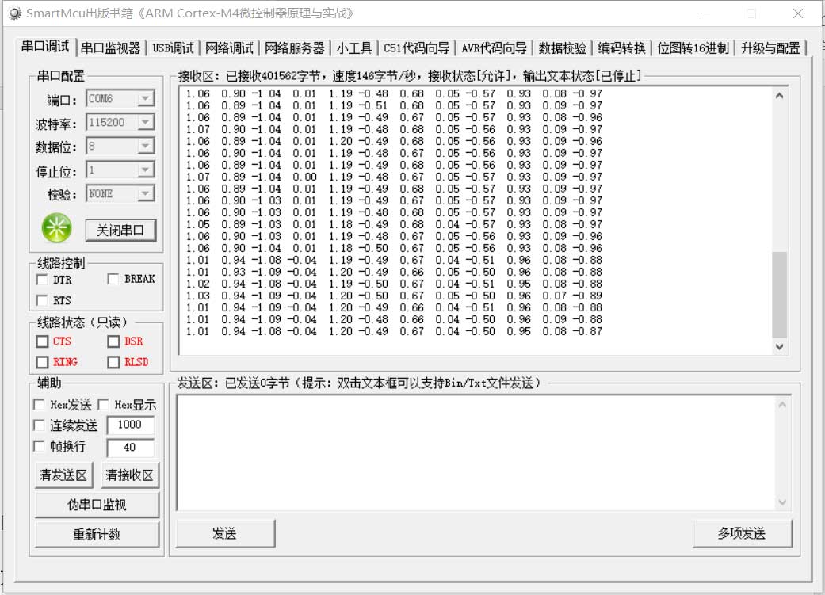This screenshot has width=825, height=595.
Task: Switch to the 网络调试 tab
Action: (229, 48)
